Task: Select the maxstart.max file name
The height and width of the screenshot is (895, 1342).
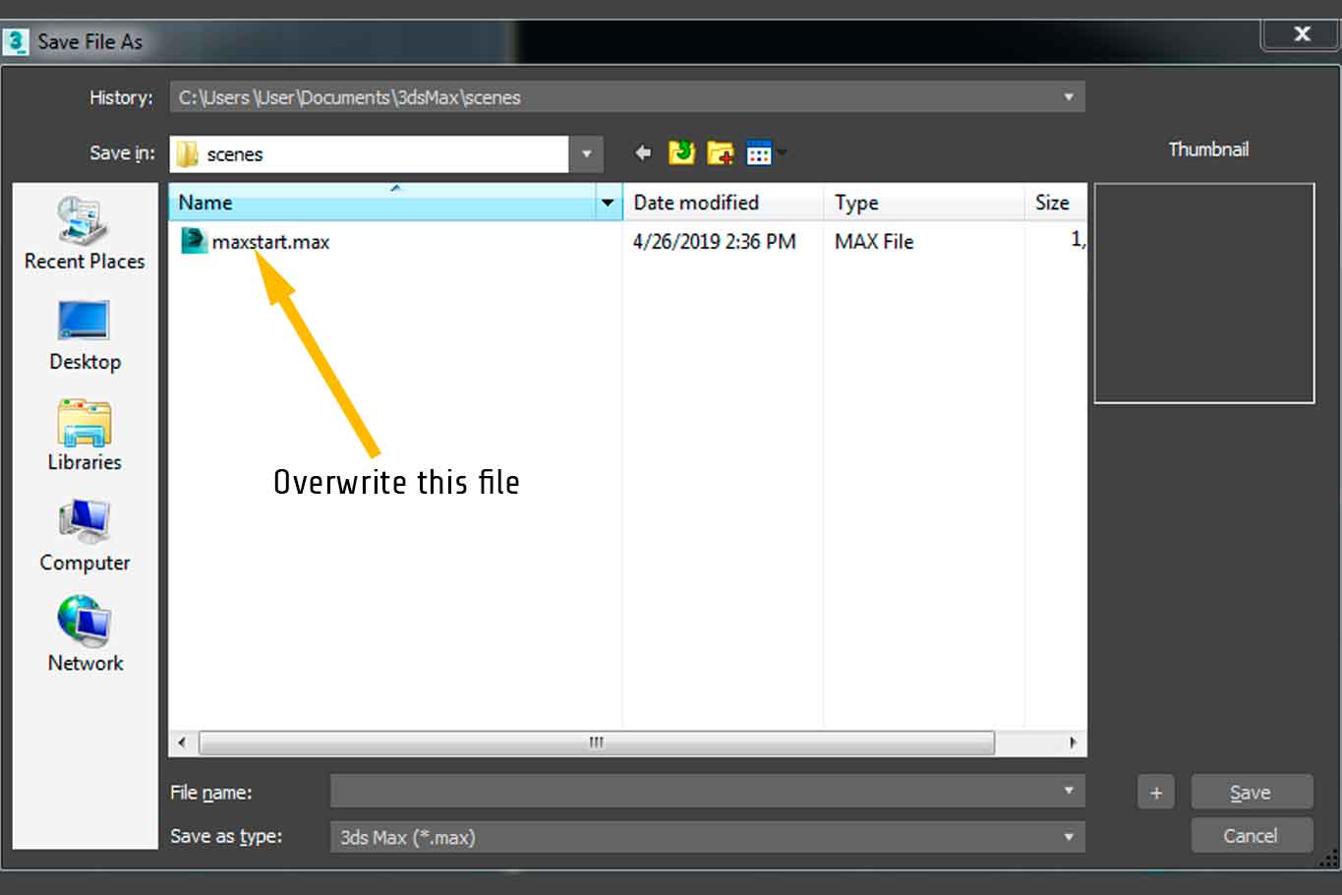Action: (270, 242)
